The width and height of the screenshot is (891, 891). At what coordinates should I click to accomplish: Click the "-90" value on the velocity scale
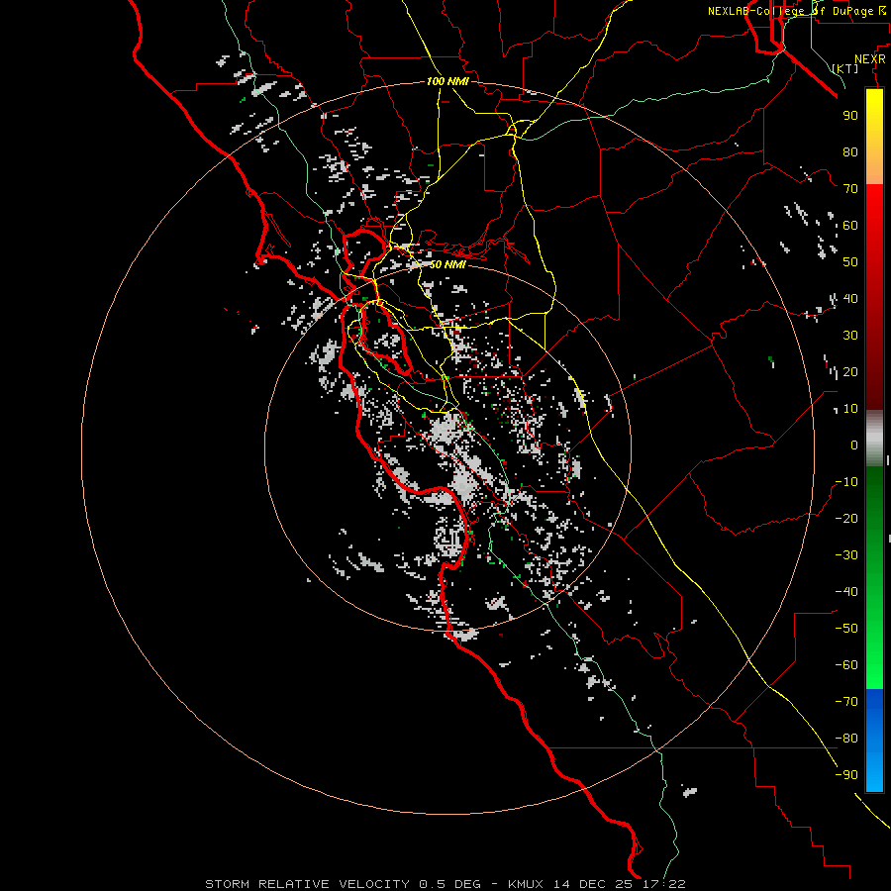846,775
